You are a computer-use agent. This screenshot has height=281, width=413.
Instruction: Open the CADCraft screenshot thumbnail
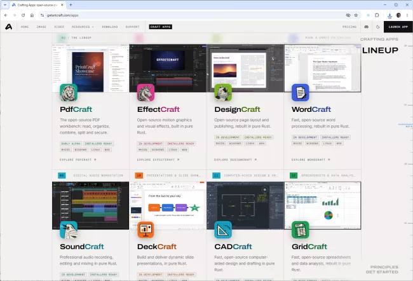click(x=245, y=205)
